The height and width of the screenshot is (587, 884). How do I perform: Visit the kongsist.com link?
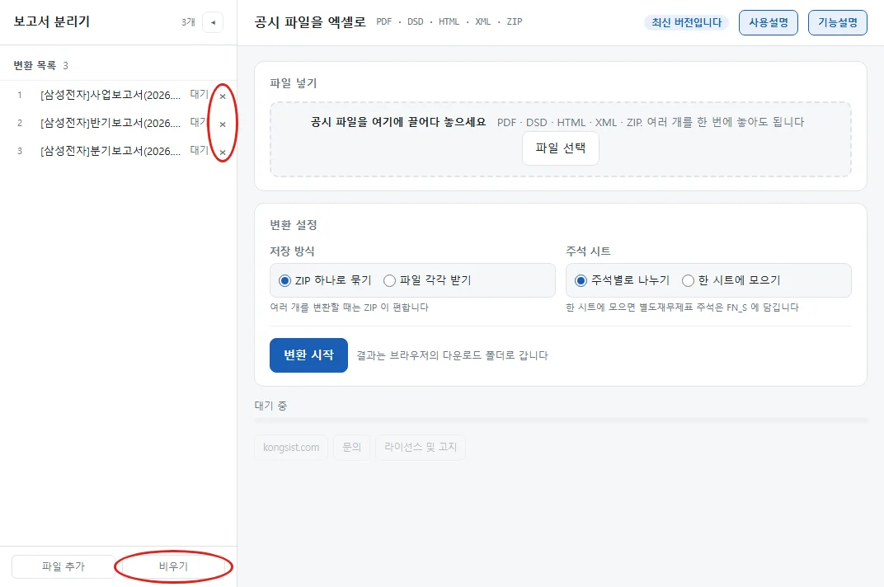[x=291, y=447]
